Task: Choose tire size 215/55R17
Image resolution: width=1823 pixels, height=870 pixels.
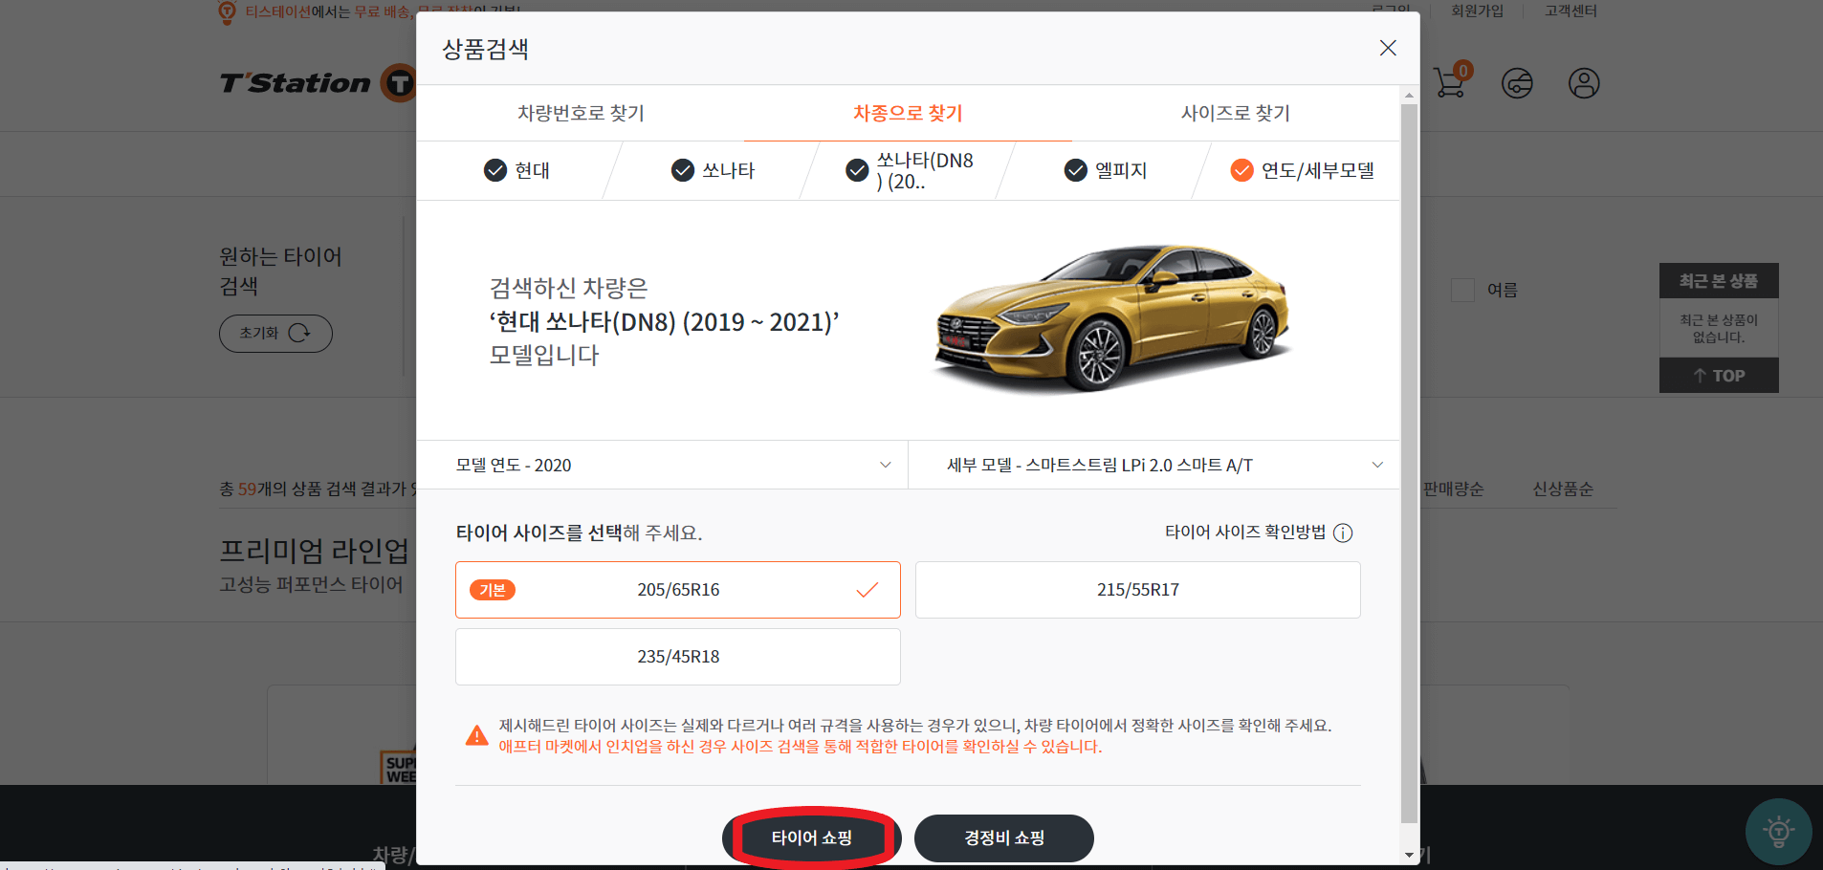Action: 1138,590
